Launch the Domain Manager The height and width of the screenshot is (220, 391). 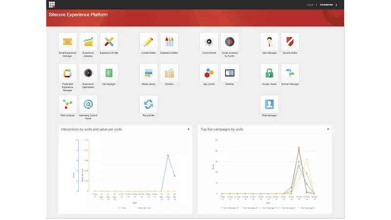click(x=290, y=73)
